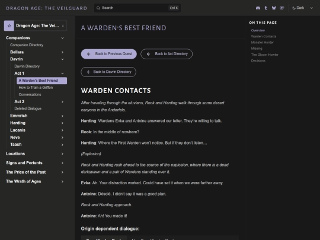The image size is (320, 240).
Task: Expand The Wrath of Ages chevron
Action: [x=62, y=181]
